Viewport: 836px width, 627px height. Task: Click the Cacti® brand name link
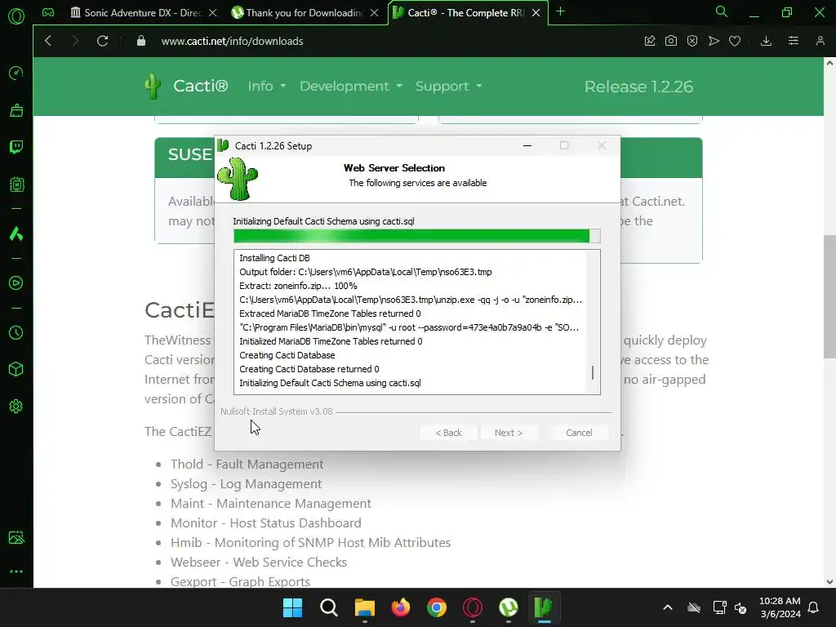tap(201, 86)
